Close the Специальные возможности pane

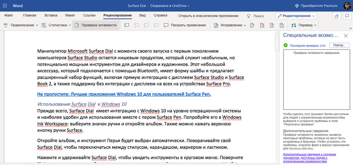click(346, 36)
